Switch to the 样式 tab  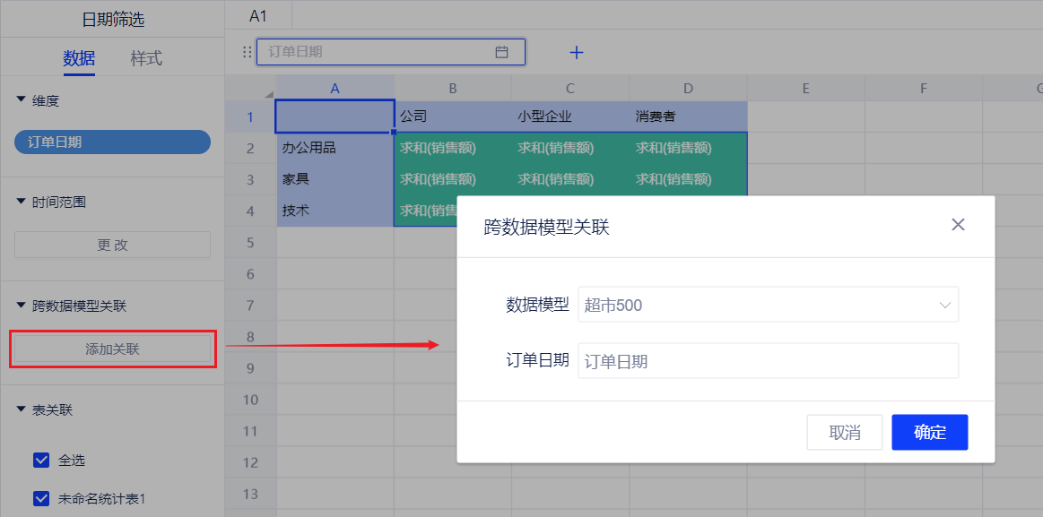tap(146, 58)
